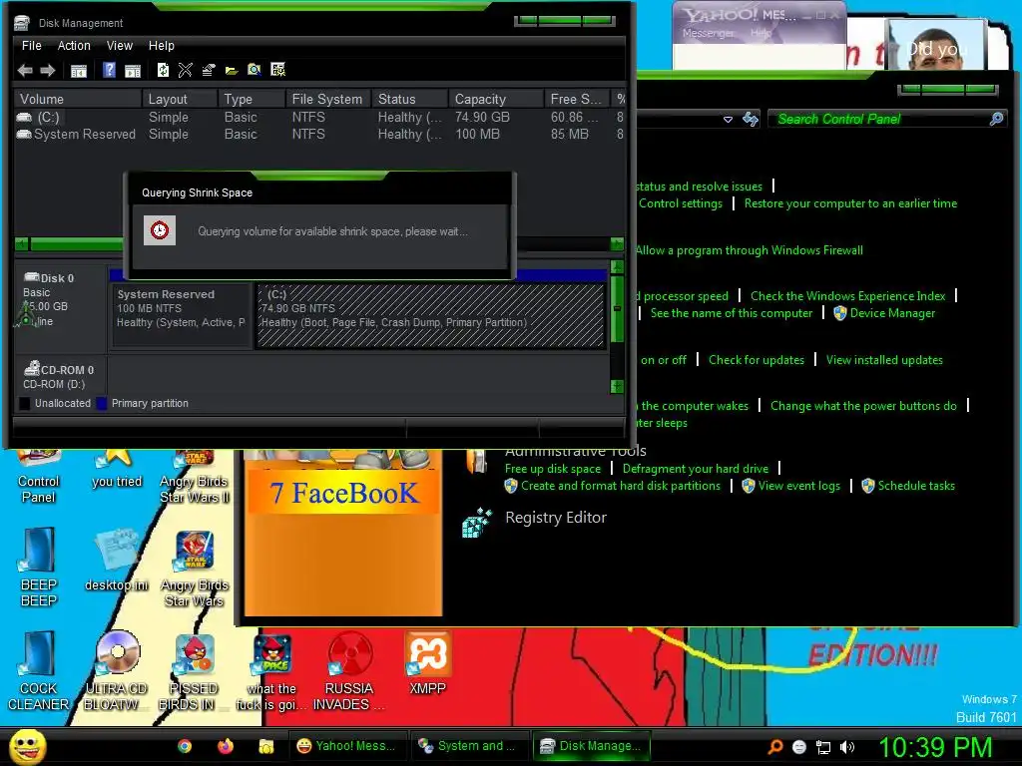1022x766 pixels.
Task: Switch to System and... taskbar button
Action: pyautogui.click(x=469, y=746)
